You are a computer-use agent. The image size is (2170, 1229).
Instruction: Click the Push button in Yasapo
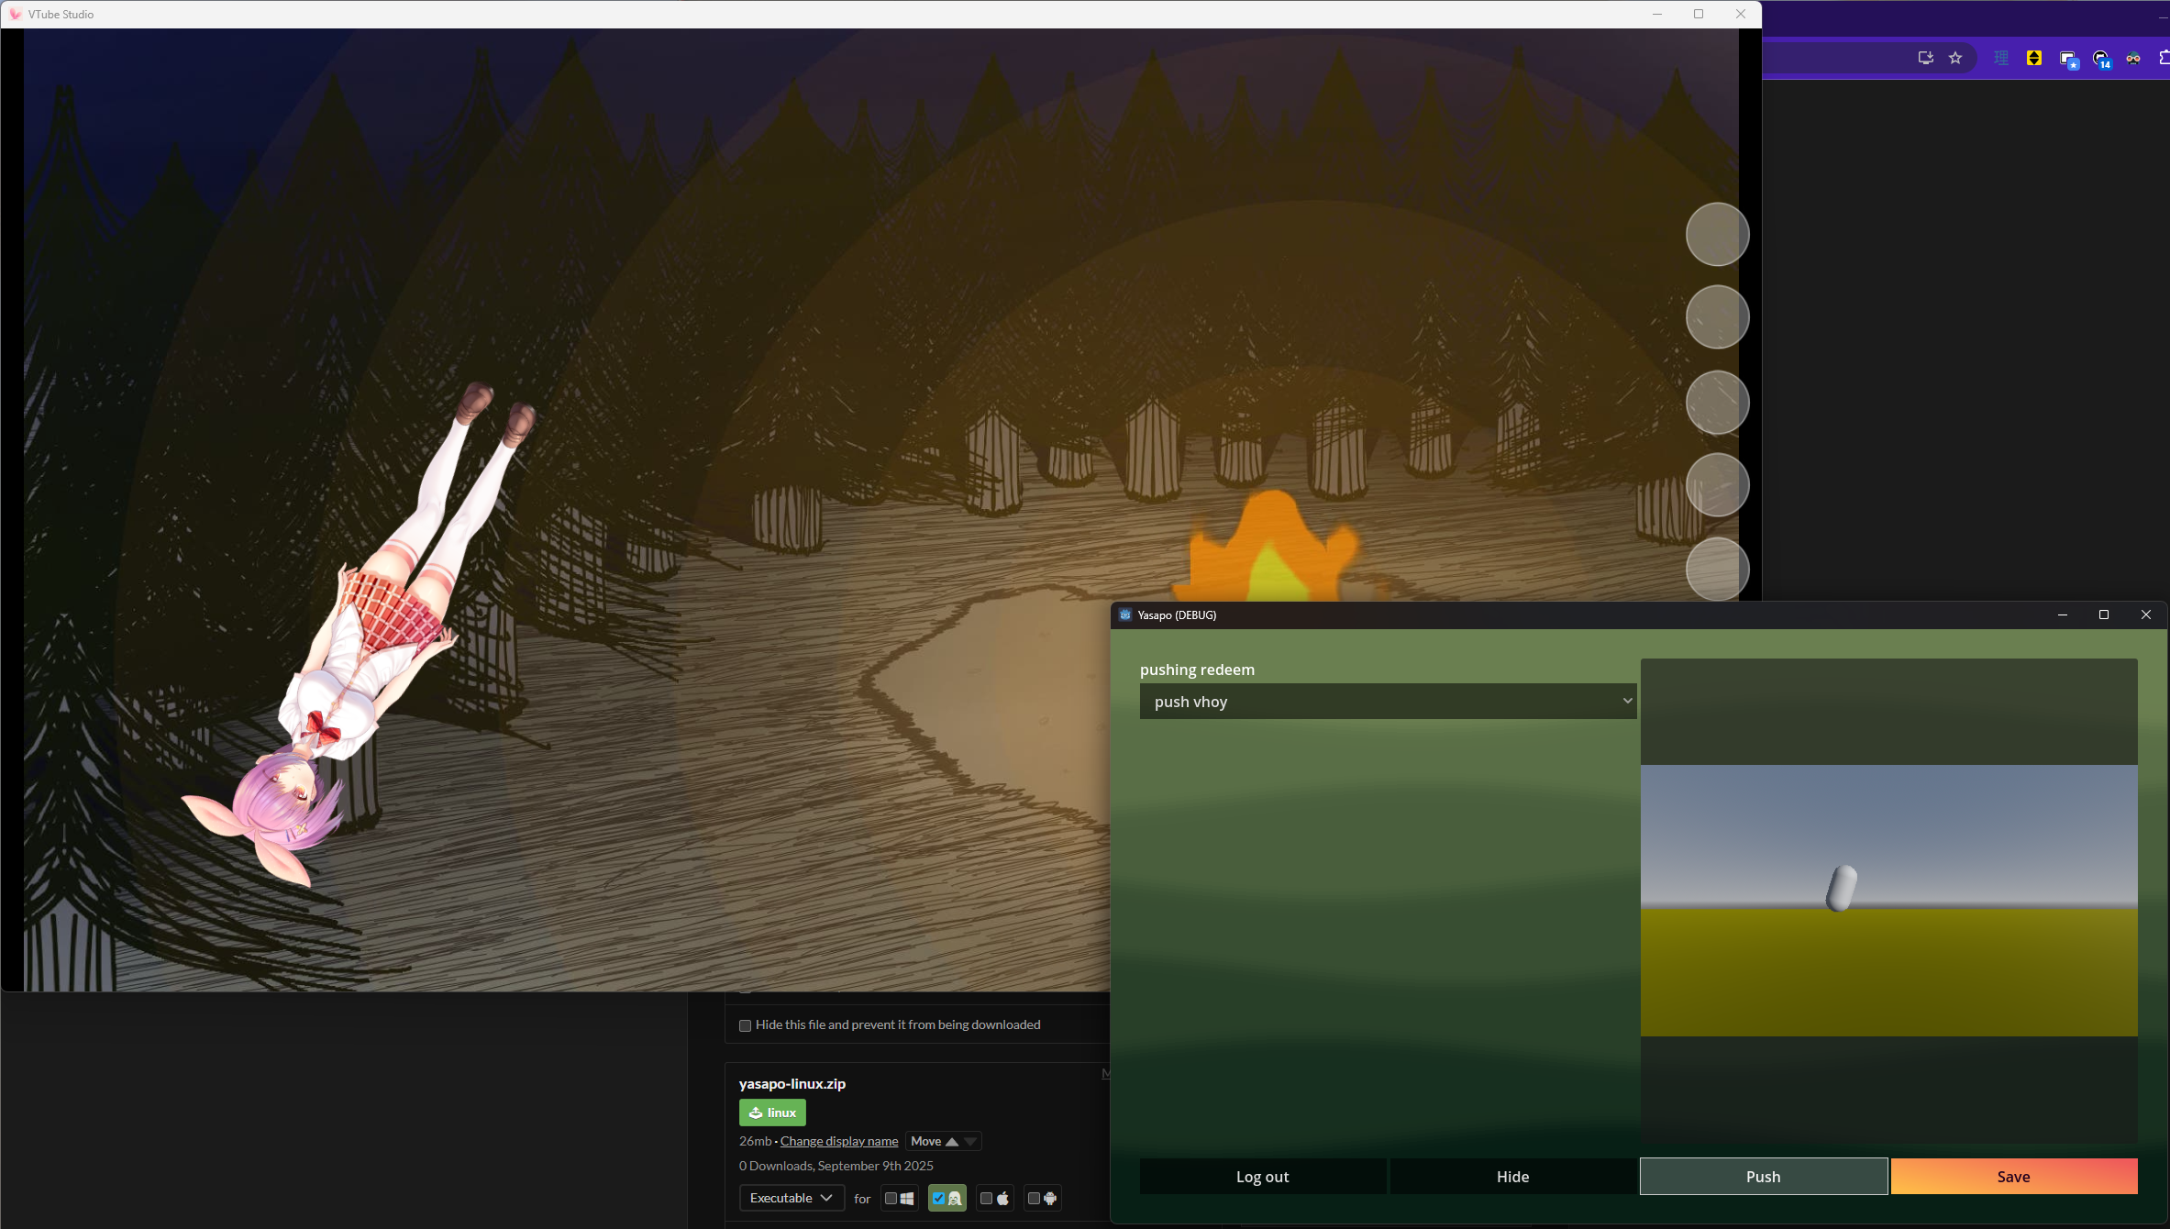[x=1763, y=1177]
